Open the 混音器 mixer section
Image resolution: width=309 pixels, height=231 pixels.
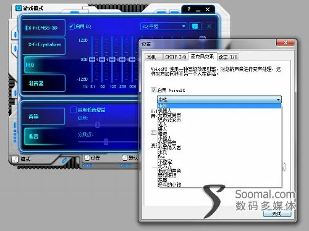click(44, 83)
